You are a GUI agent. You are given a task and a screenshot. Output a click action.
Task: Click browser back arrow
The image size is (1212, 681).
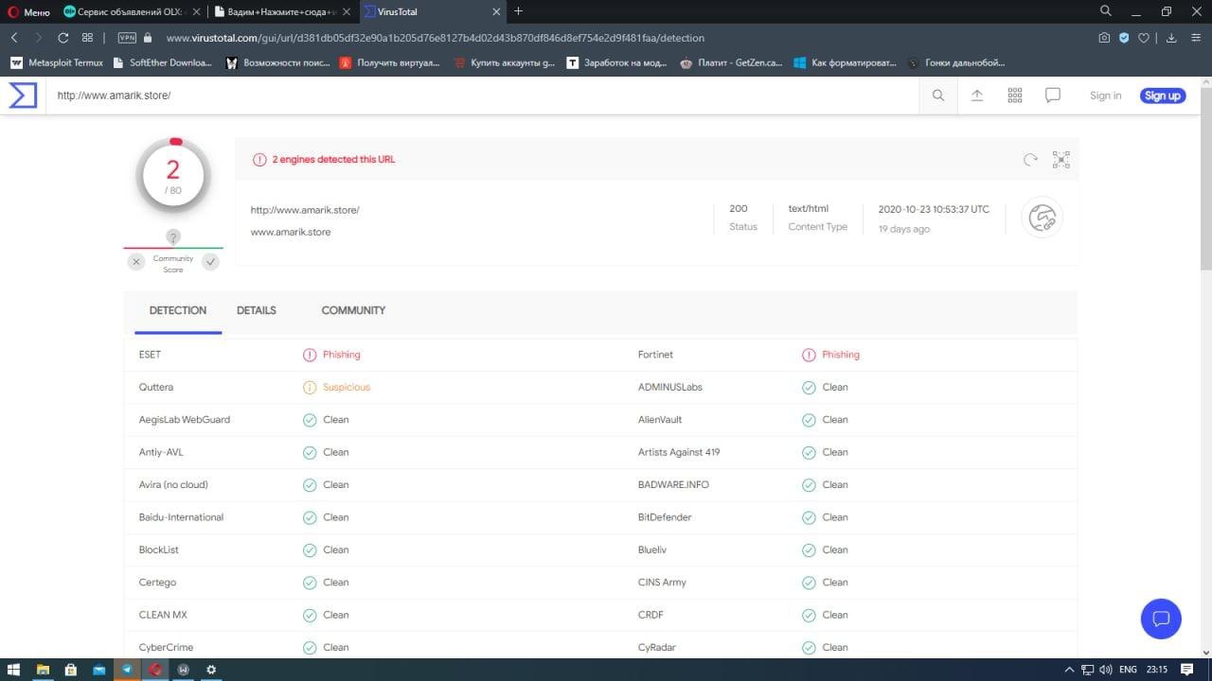coord(14,38)
